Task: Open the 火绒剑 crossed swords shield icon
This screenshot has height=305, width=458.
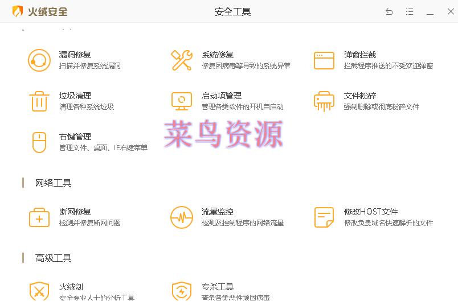Action: [39, 291]
